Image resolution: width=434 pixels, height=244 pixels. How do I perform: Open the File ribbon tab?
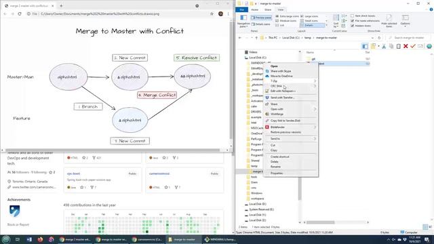241,9
